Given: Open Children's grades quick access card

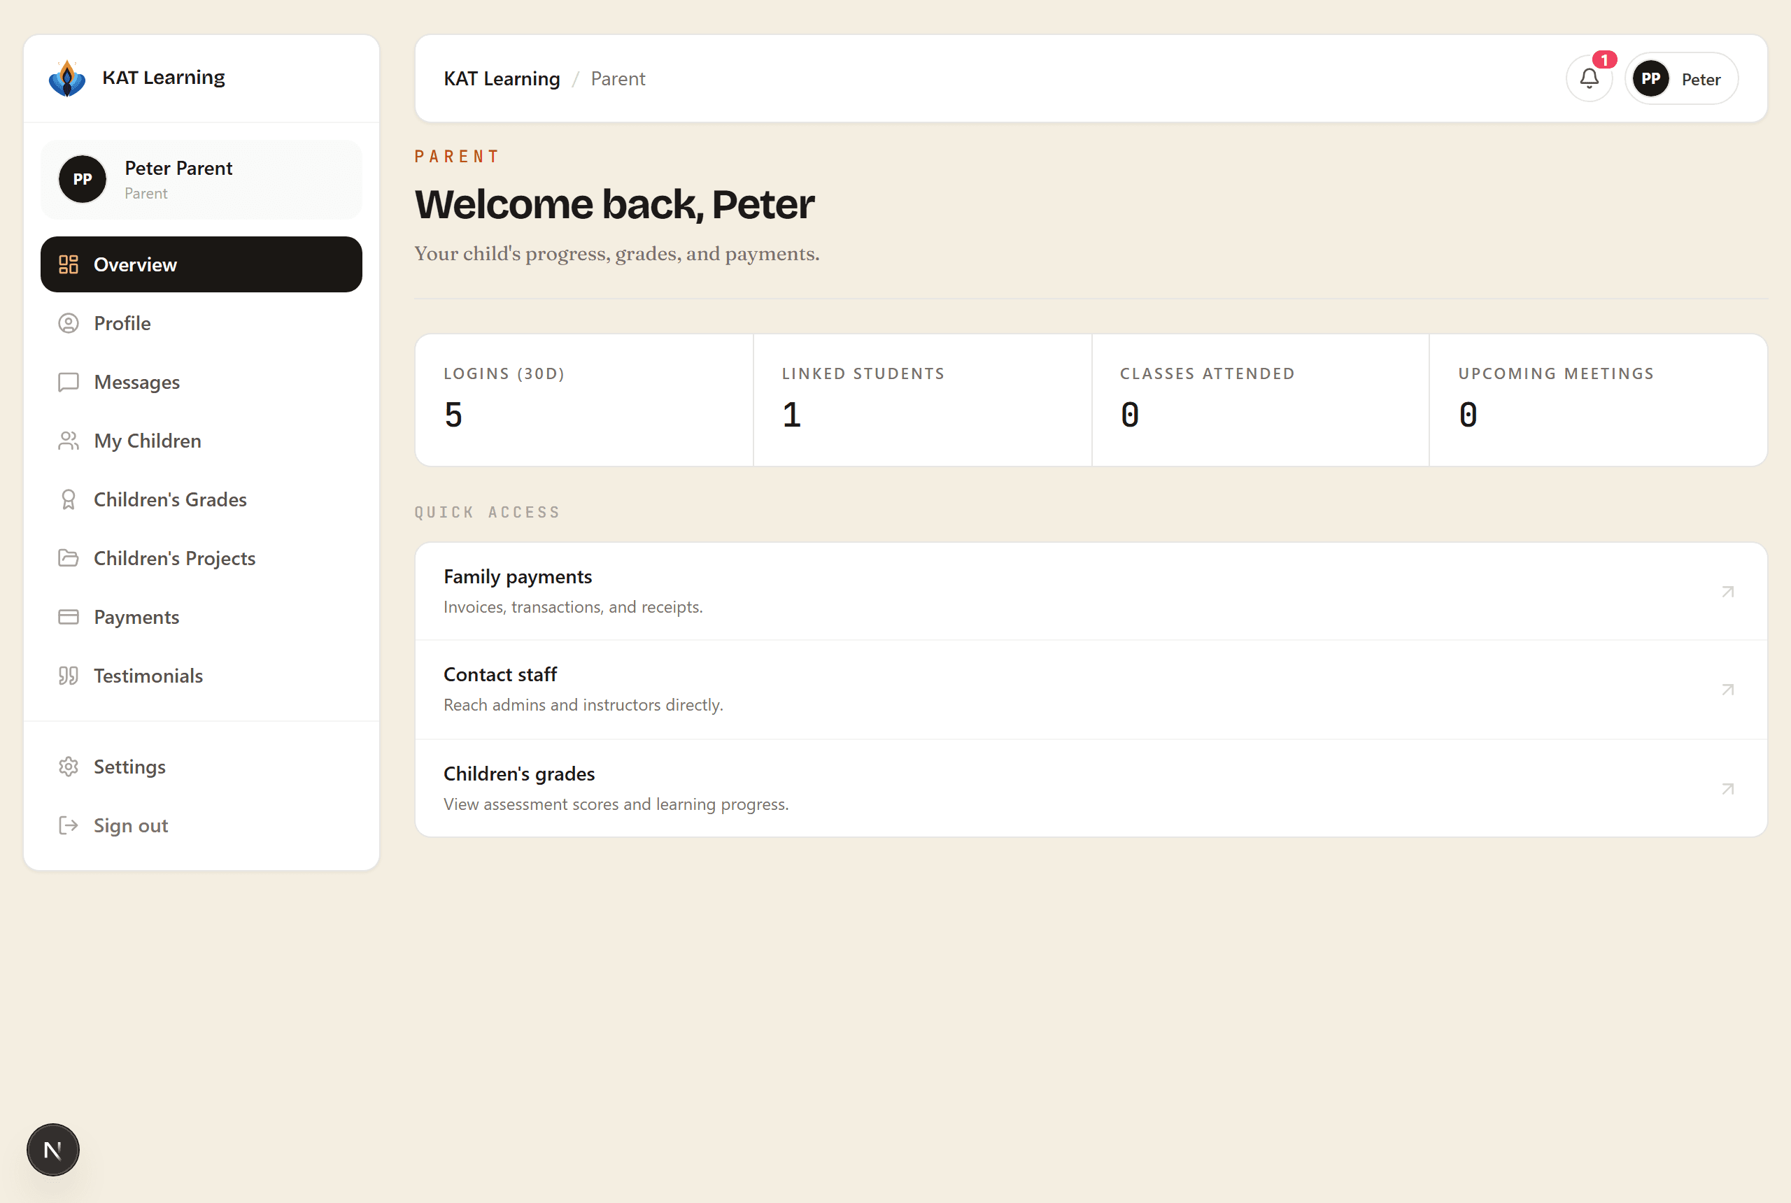Looking at the screenshot, I should point(1091,788).
